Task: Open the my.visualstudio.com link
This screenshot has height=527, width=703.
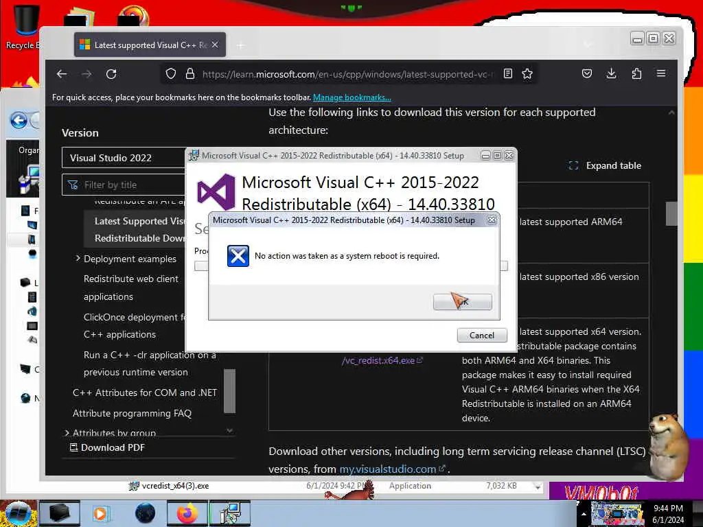Action: [x=392, y=469]
